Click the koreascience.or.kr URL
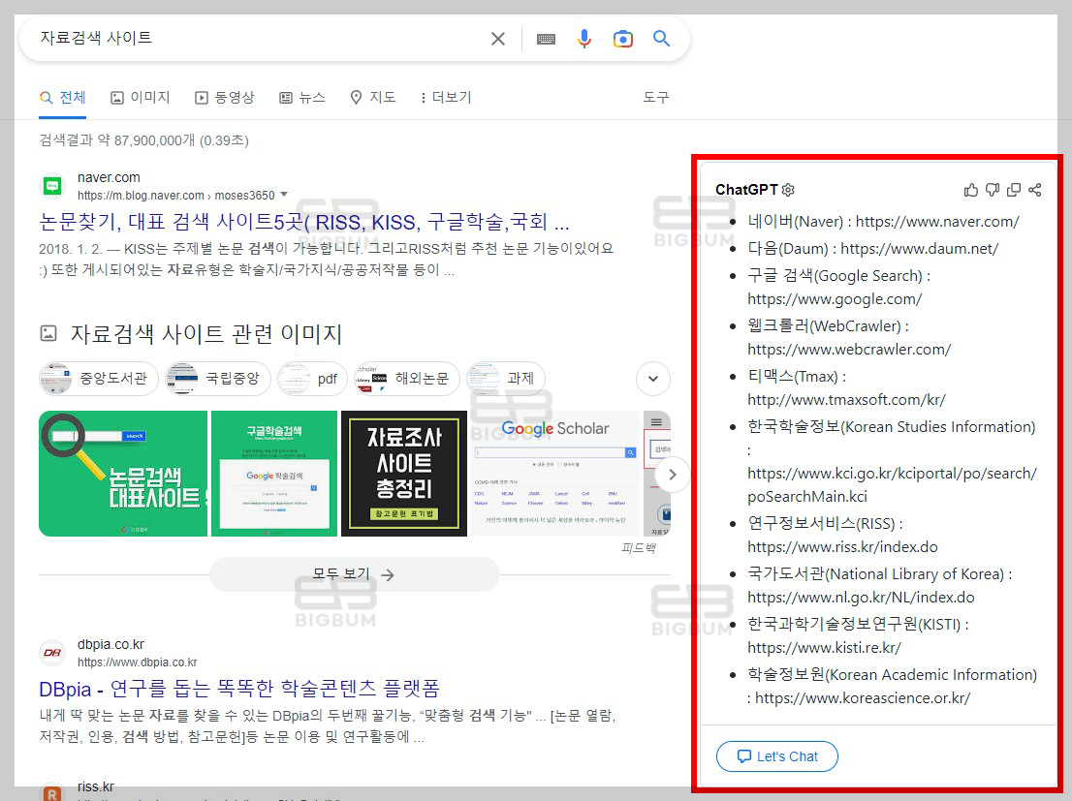Screen dimensions: 1072x801 click(863, 697)
